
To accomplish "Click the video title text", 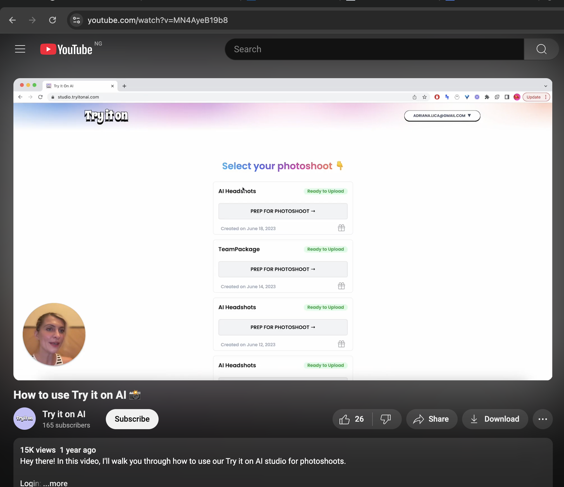I will 70,395.
